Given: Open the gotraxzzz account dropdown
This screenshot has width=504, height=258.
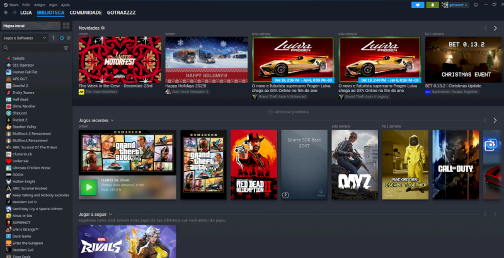Looking at the screenshot, I should [x=459, y=5].
